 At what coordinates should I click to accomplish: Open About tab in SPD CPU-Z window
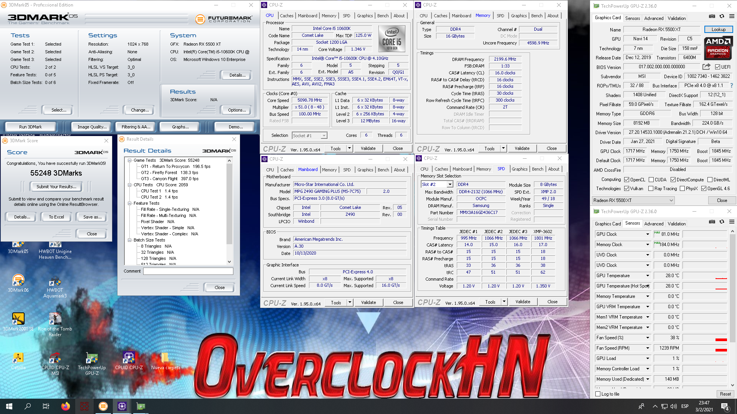tap(554, 169)
